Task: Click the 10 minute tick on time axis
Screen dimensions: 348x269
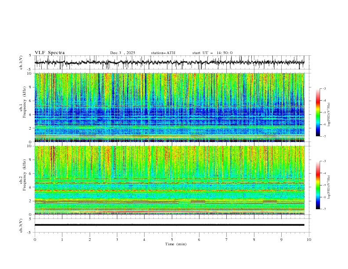Action: click(309, 239)
